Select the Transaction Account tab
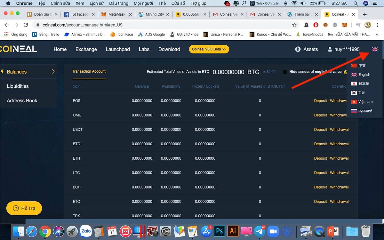This screenshot has height=240, width=384. (x=89, y=71)
